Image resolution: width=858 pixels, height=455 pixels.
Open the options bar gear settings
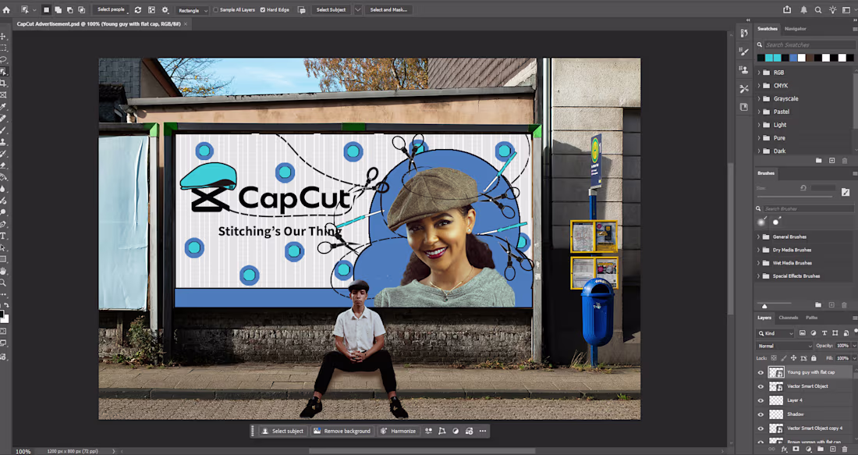(x=165, y=10)
